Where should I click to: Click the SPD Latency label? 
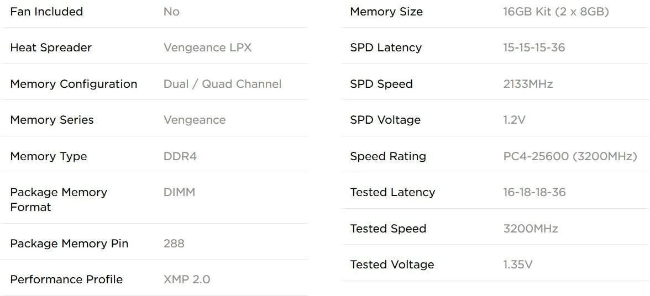[386, 47]
